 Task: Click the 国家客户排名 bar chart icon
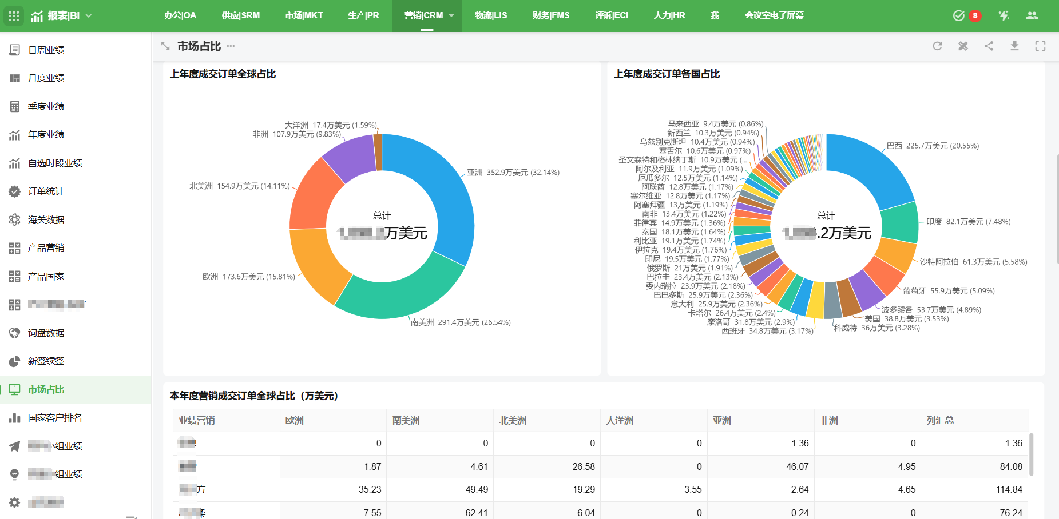(x=15, y=418)
